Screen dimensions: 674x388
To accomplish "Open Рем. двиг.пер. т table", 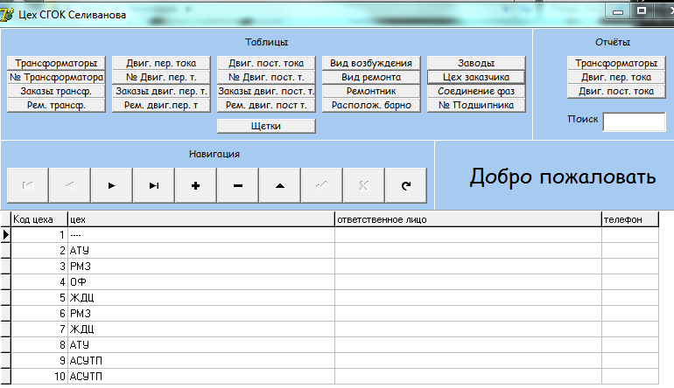I will (161, 105).
